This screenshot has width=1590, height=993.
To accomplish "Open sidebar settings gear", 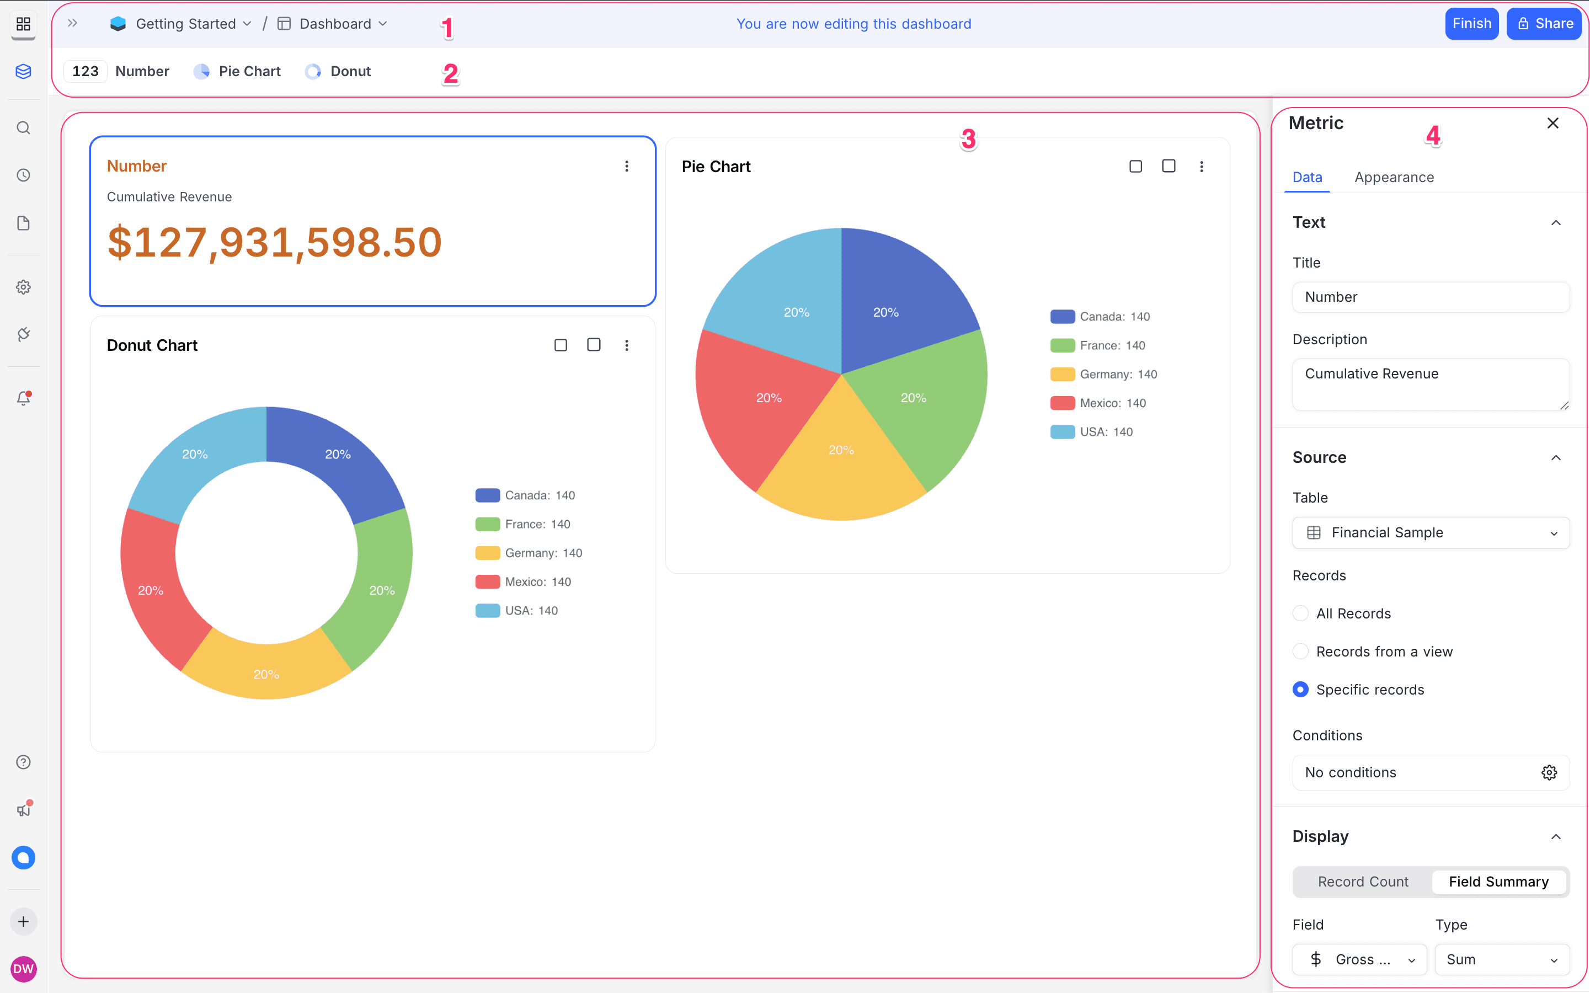I will (24, 287).
